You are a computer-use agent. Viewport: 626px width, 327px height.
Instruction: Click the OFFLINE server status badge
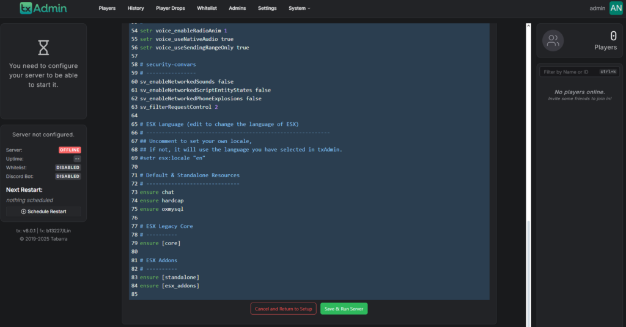point(70,150)
